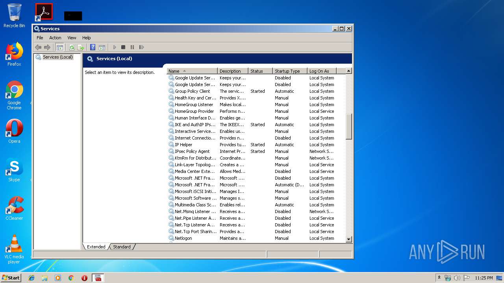Click the services list scroll up arrow
This screenshot has width=504, height=283.
coord(348,71)
